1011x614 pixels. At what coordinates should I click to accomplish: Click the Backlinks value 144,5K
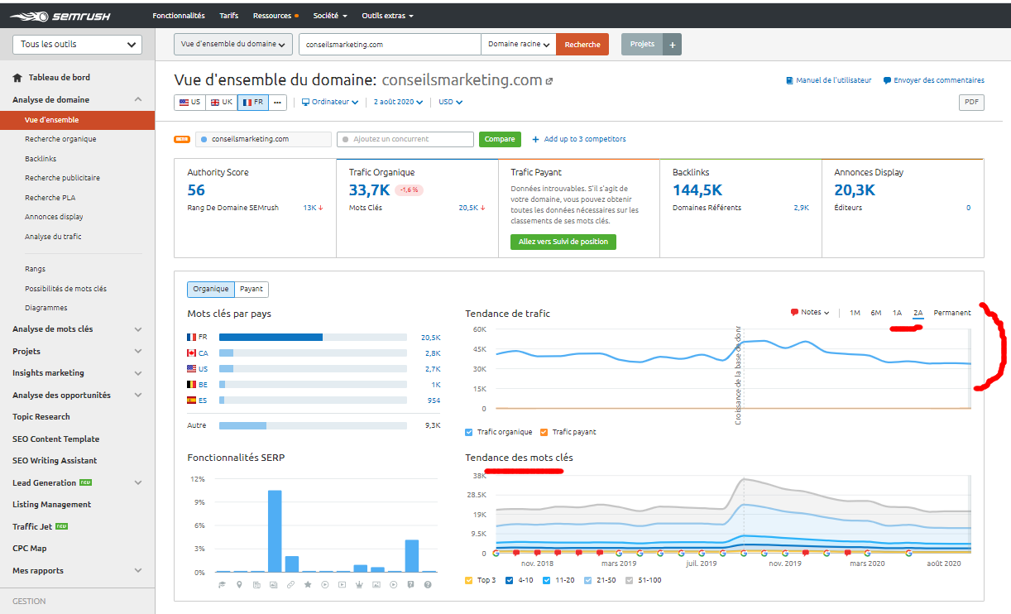coord(698,191)
